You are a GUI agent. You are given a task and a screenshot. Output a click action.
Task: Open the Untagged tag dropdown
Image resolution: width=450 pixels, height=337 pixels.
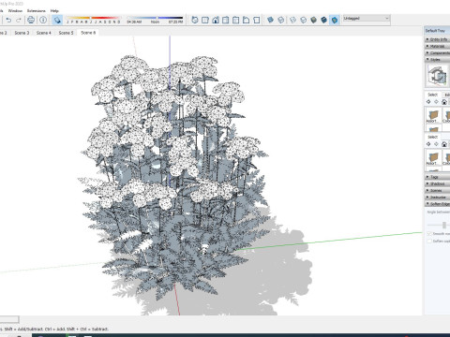tap(366, 19)
